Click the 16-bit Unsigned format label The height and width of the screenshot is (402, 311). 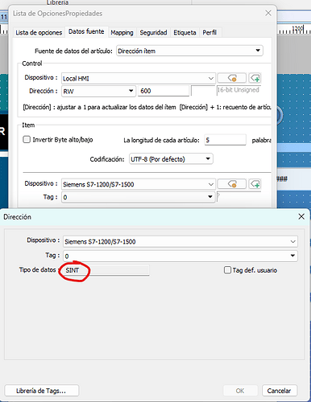tap(238, 90)
